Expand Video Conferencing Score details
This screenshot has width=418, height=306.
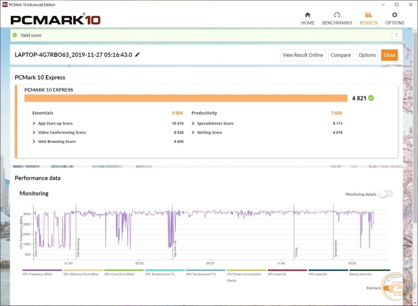click(34, 133)
